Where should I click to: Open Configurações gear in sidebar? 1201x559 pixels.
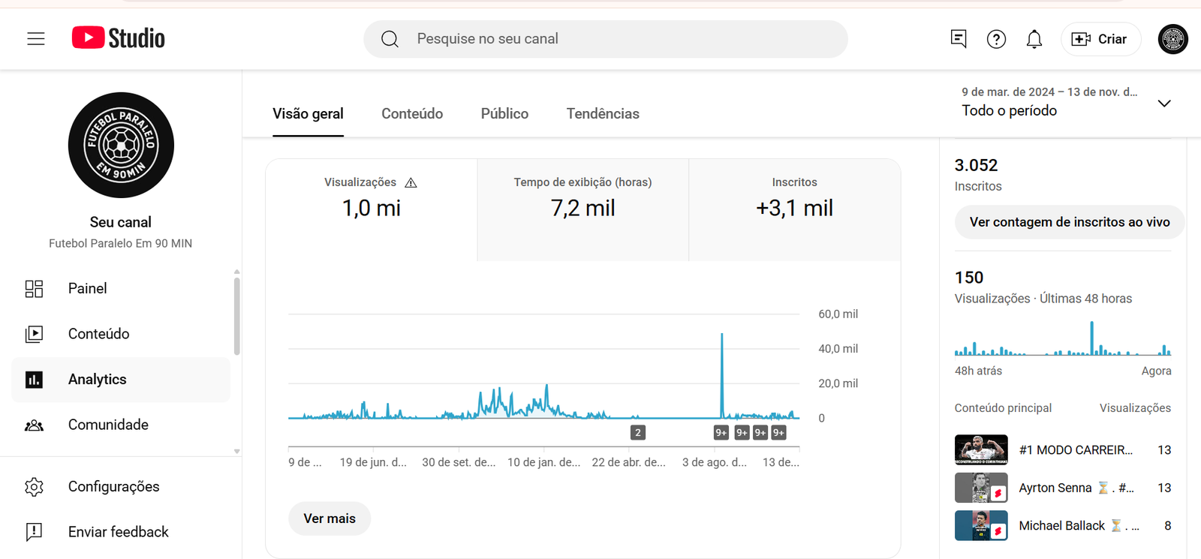point(35,487)
